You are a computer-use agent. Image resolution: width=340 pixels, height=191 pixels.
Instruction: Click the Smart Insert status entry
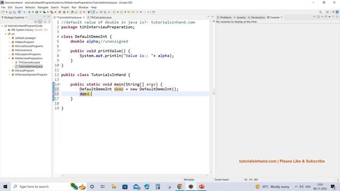point(222,180)
